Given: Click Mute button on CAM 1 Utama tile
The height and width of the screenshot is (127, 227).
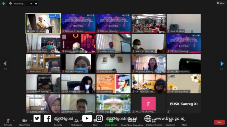Looking at the screenshot, I should coord(52,16).
